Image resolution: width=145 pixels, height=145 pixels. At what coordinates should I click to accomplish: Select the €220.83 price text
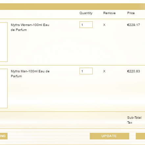click(x=133, y=71)
